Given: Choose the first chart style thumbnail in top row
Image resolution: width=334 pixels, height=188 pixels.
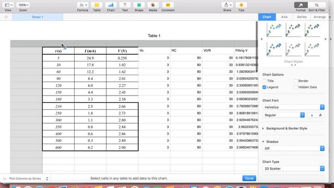Looking at the screenshot, I should (274, 30).
